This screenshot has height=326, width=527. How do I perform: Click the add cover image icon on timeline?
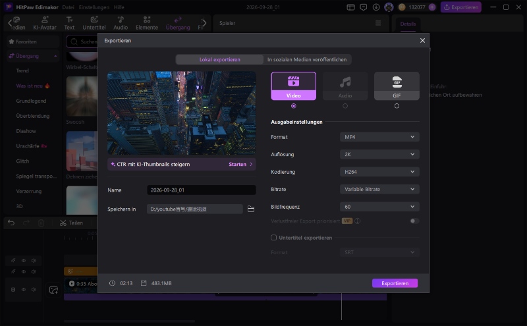point(53,290)
